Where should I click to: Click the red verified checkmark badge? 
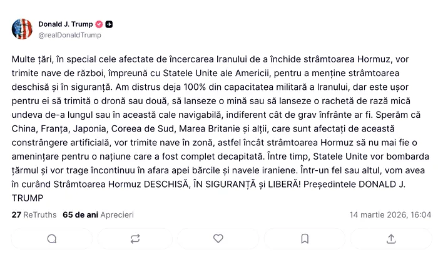point(99,24)
